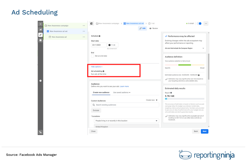Viewport: 247px width, 164px height.
Task: Click the start date field 23/1/2023
Action: click(x=99, y=45)
